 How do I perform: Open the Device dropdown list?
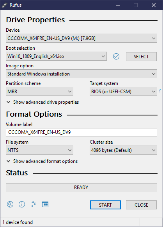(81, 38)
